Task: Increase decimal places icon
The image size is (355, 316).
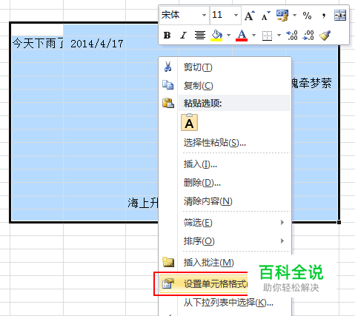Action: (x=292, y=36)
